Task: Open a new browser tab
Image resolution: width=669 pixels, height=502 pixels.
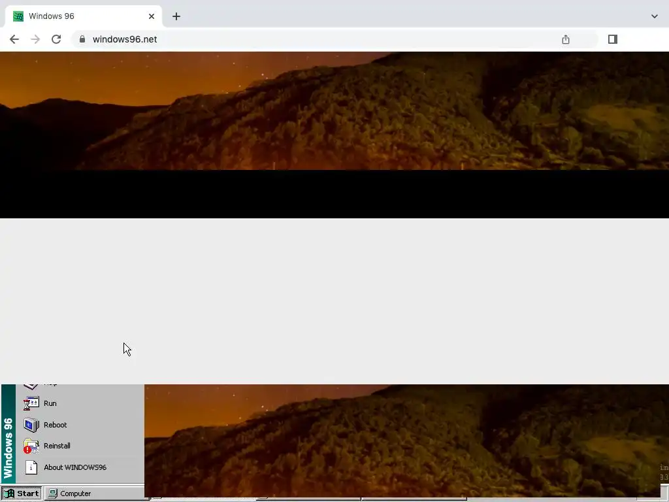Action: [176, 16]
